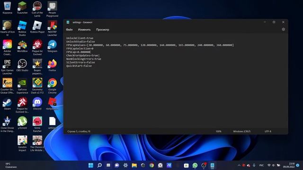
Task: Click the QuickStart=false line
Action: click(79, 66)
